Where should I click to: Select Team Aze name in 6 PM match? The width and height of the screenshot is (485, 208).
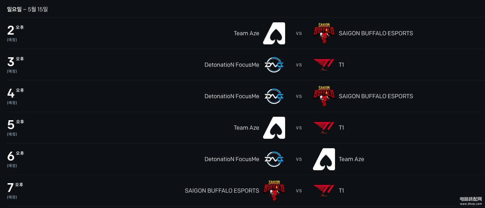coord(351,159)
